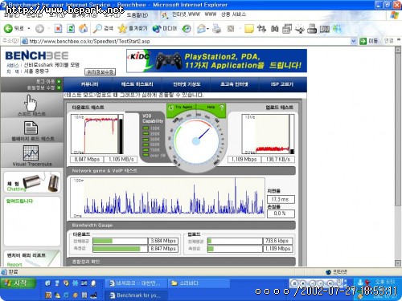Open the Favorites star toolbar button
Viewport: 402px width, 301px height.
pos(133,28)
